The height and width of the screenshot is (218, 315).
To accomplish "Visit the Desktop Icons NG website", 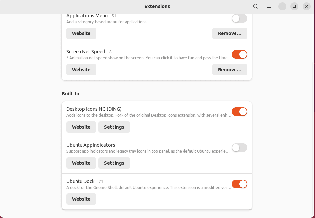I will click(x=81, y=127).
